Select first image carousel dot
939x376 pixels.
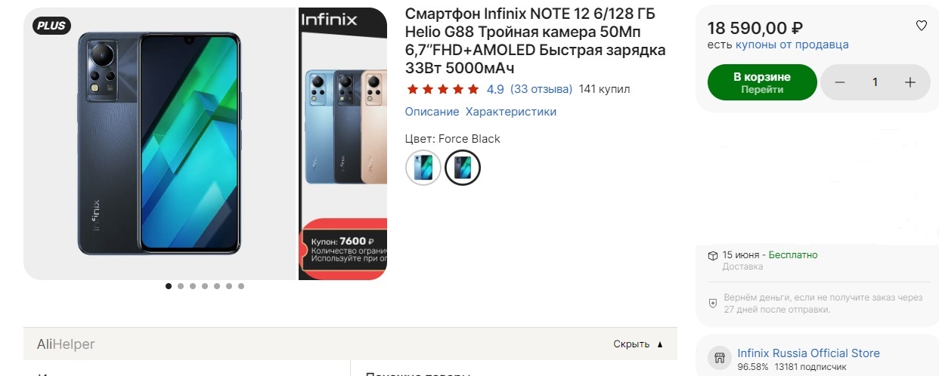pyautogui.click(x=169, y=286)
